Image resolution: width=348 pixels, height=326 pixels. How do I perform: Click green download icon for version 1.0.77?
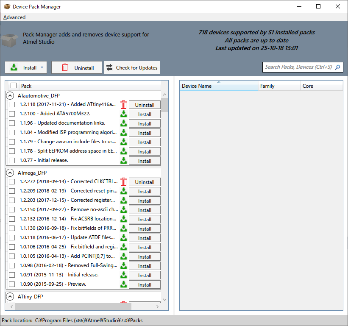click(123, 160)
